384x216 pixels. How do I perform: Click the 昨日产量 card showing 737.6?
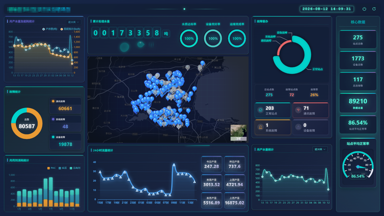point(235,164)
